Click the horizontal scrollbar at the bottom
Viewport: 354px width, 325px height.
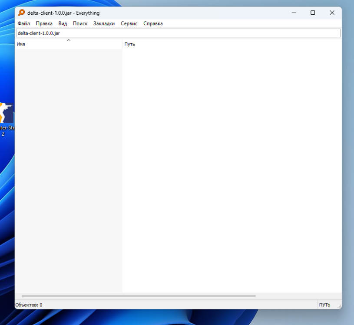click(x=139, y=296)
